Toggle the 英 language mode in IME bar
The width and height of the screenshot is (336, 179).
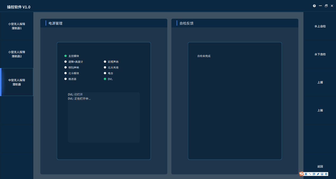(306, 174)
